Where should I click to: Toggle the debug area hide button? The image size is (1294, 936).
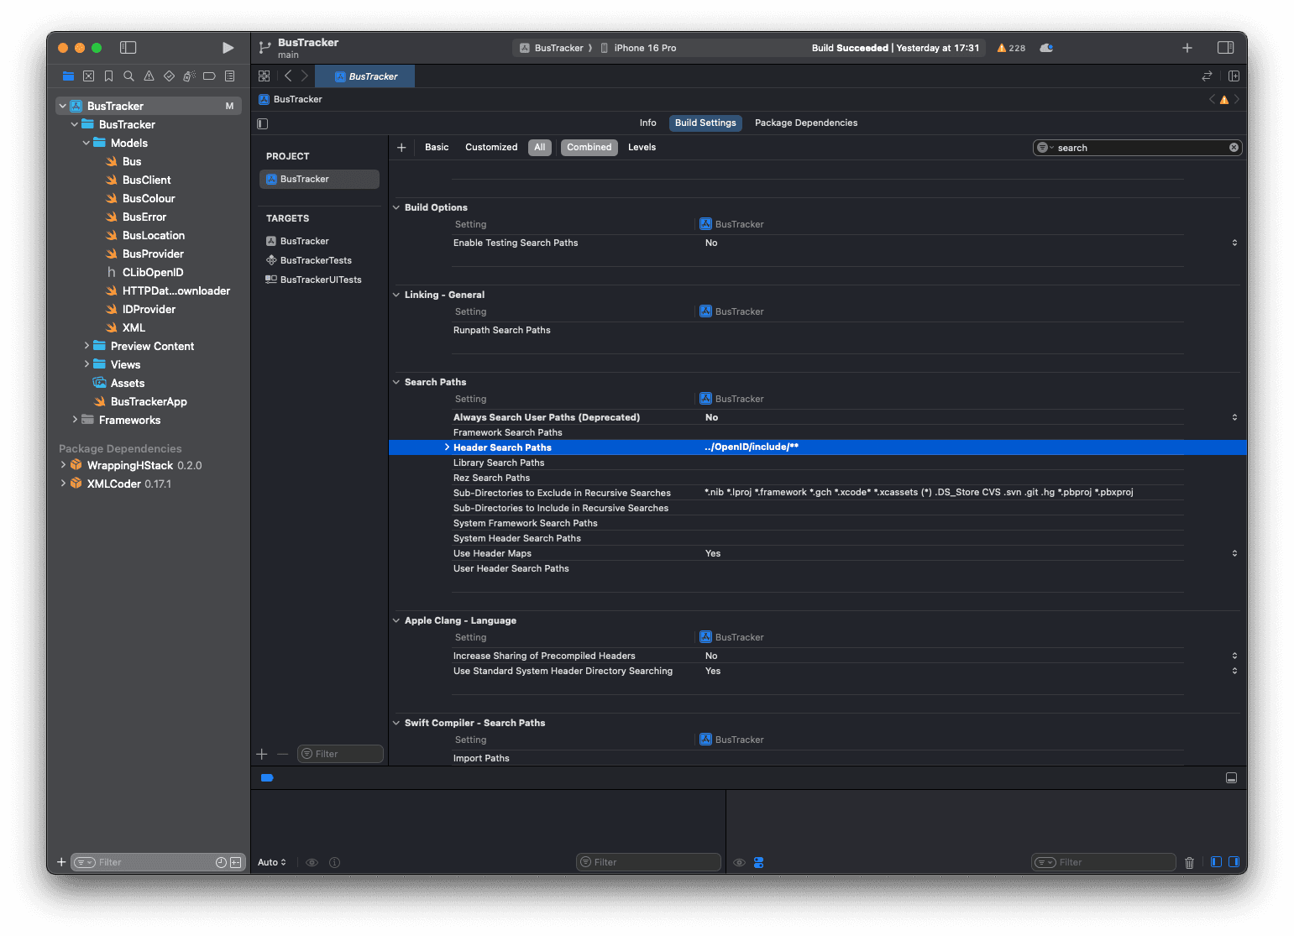point(1231,778)
